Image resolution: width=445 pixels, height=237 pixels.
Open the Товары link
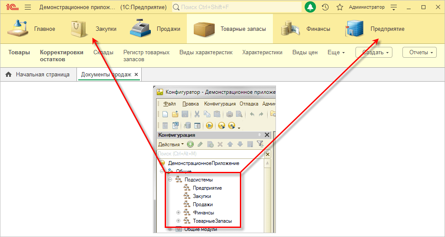pos(19,53)
